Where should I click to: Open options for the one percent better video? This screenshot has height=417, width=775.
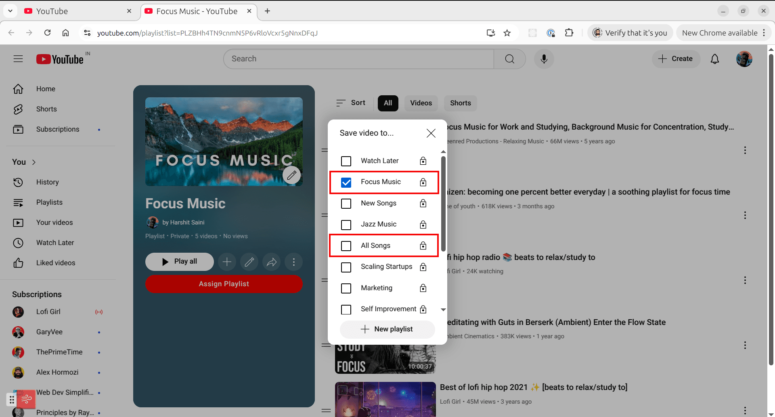(x=745, y=215)
